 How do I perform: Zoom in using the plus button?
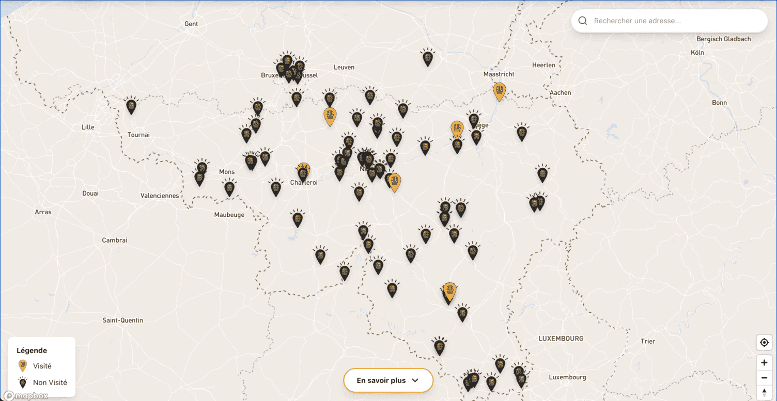764,363
